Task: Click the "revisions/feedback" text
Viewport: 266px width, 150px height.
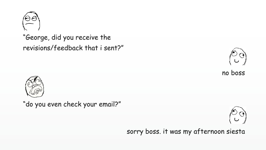Action: point(53,48)
